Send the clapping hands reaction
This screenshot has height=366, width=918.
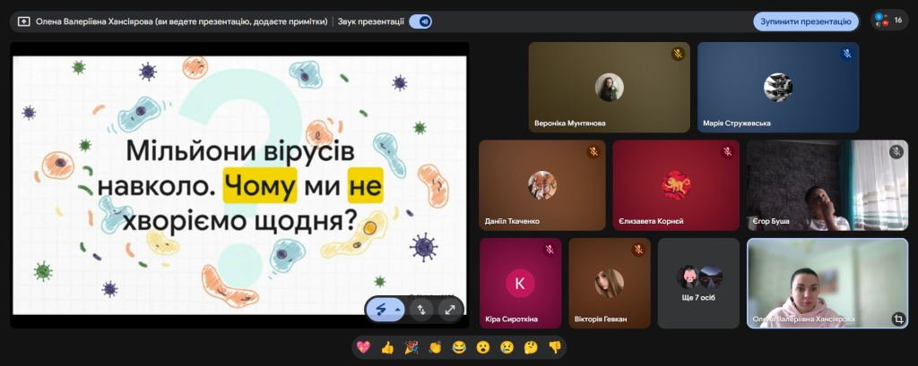[x=435, y=346]
